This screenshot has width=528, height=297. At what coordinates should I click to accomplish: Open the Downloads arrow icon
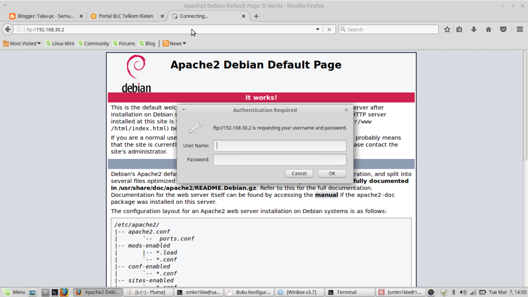tap(473, 29)
